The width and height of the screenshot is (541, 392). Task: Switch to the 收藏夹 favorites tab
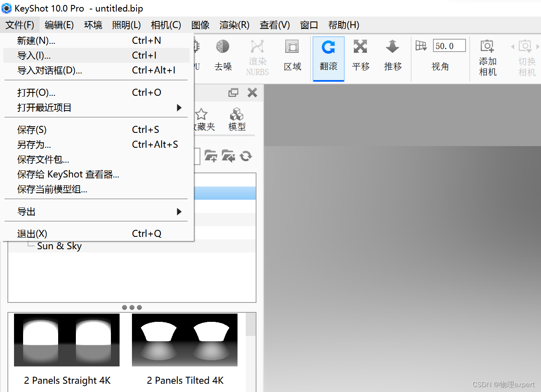coord(204,120)
